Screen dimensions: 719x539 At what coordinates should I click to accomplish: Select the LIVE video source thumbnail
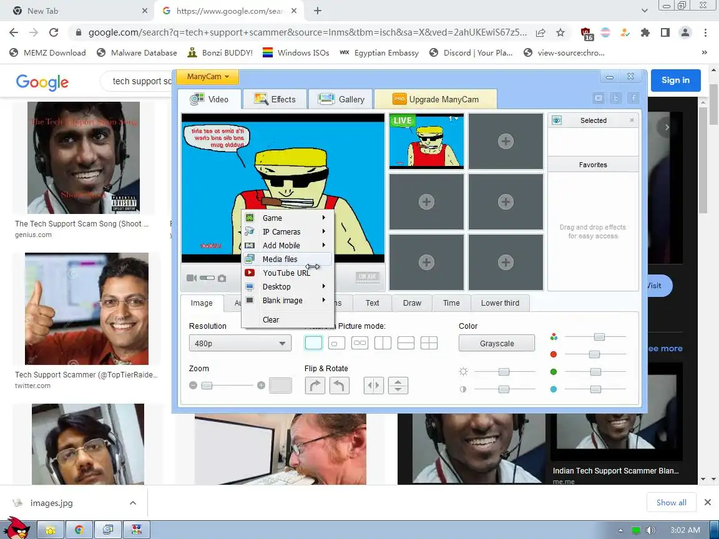click(x=426, y=141)
